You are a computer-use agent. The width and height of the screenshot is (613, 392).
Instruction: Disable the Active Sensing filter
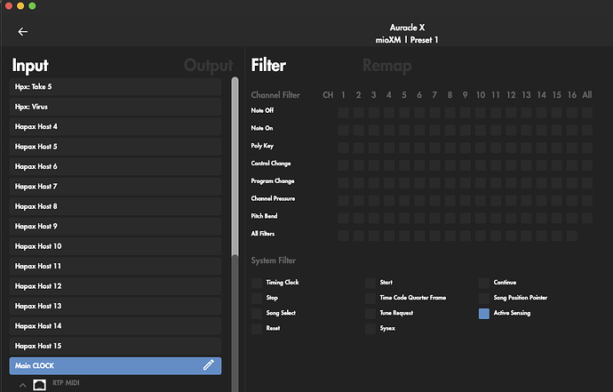[484, 313]
